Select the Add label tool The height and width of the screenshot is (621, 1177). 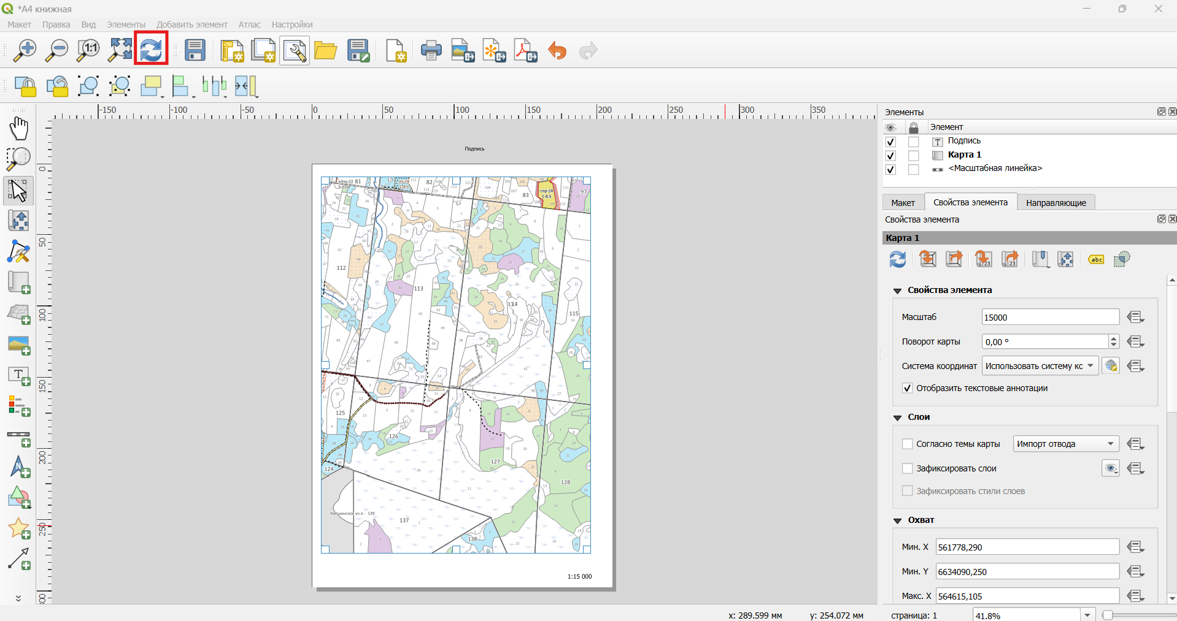coord(18,376)
